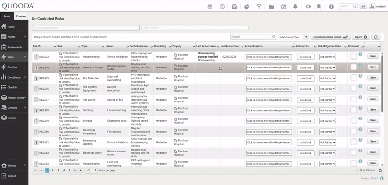Screen dimensions: 388x185
Task: Tick the Controlled checkbox for RK2577
Action: point(354,100)
